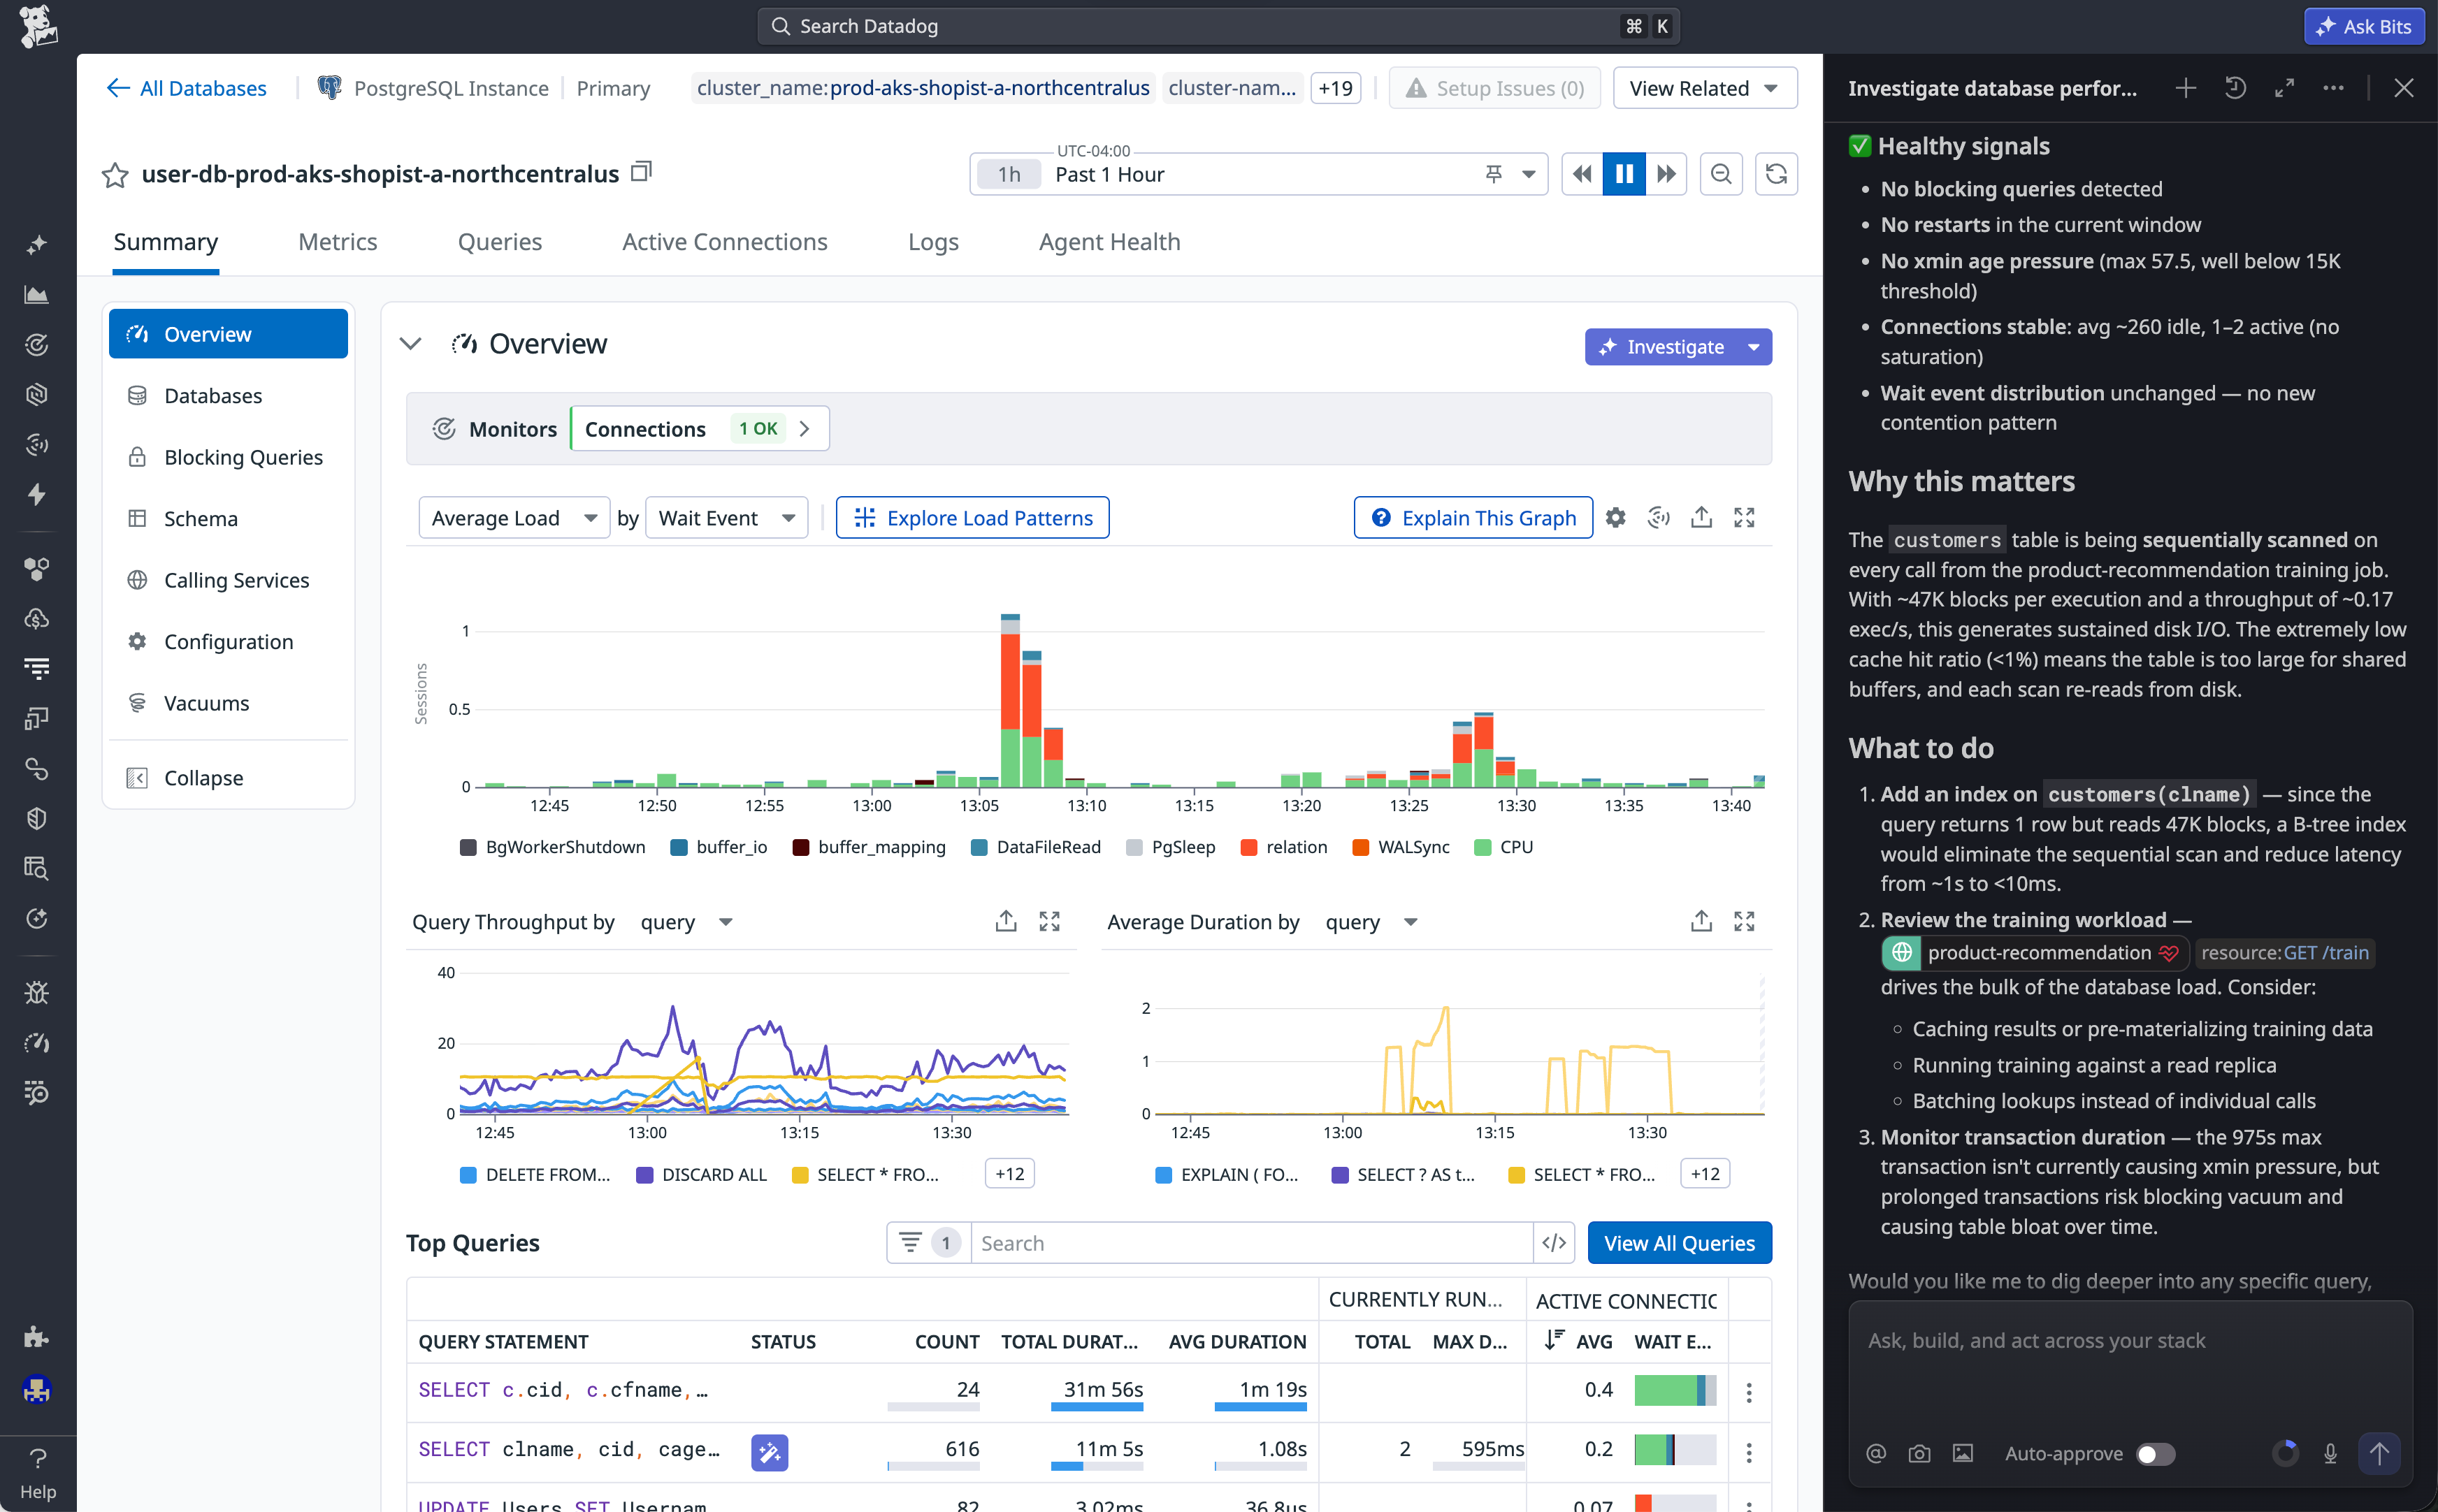Viewport: 2438px width, 1512px height.
Task: Change Average Duration grouping from query
Action: click(x=1373, y=922)
